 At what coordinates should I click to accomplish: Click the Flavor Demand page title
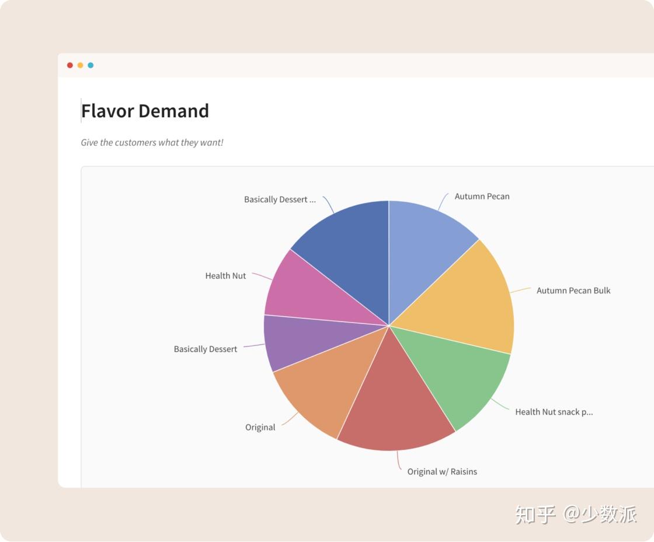(x=145, y=111)
